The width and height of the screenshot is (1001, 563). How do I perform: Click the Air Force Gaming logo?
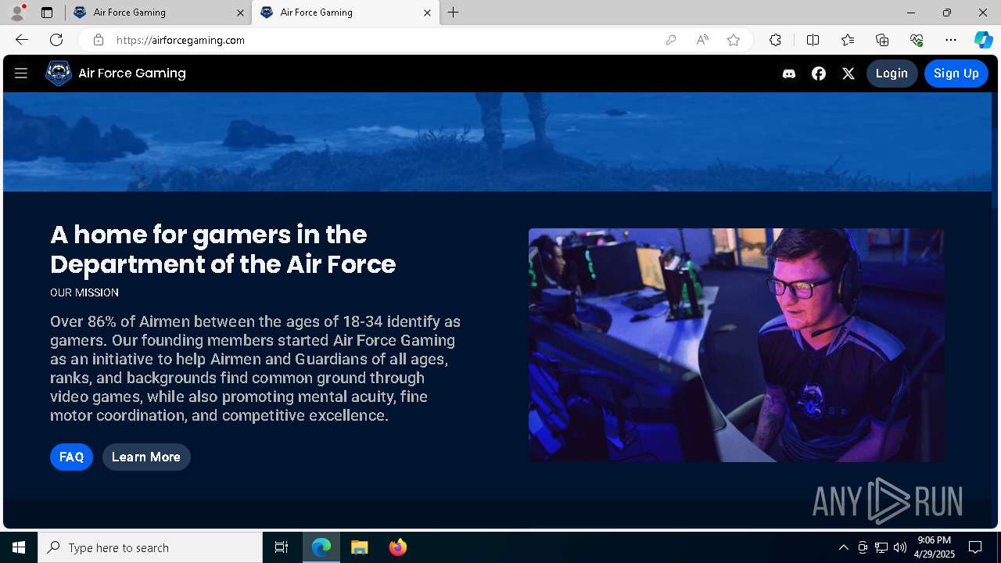click(59, 74)
